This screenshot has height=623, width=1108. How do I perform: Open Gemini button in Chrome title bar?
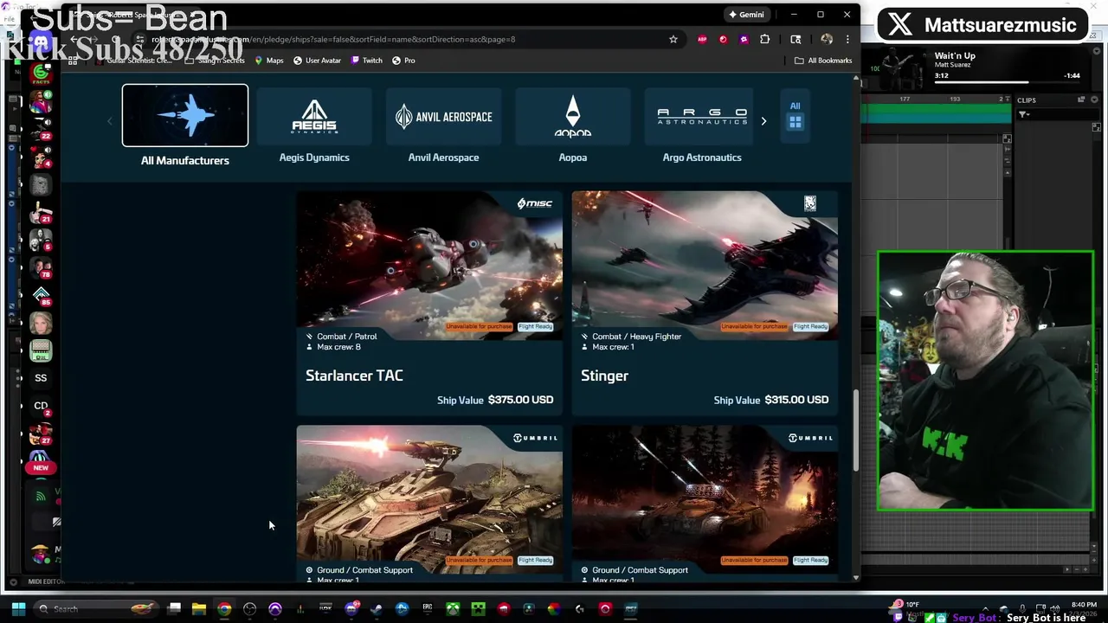point(746,15)
